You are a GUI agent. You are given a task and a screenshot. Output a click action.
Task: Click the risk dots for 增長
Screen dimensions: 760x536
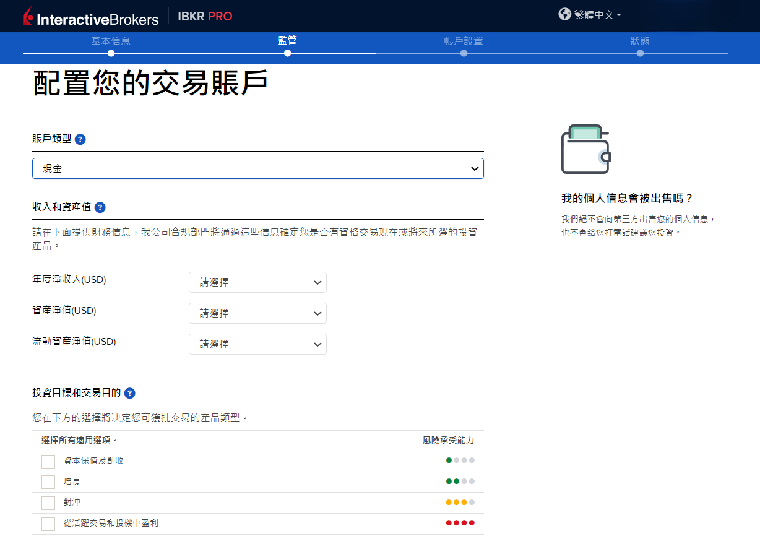coord(460,481)
